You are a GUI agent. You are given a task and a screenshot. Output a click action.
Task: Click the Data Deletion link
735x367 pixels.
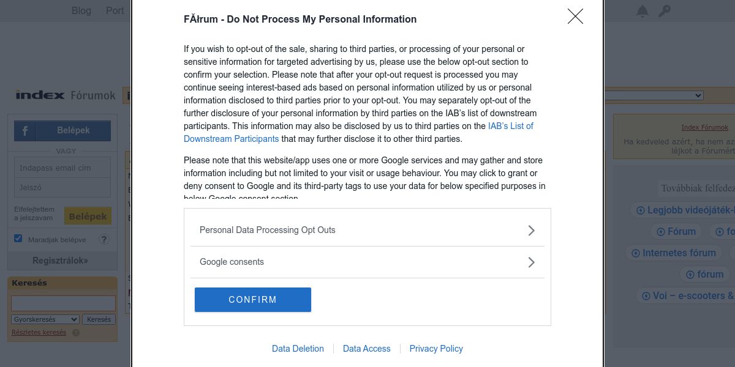298,349
